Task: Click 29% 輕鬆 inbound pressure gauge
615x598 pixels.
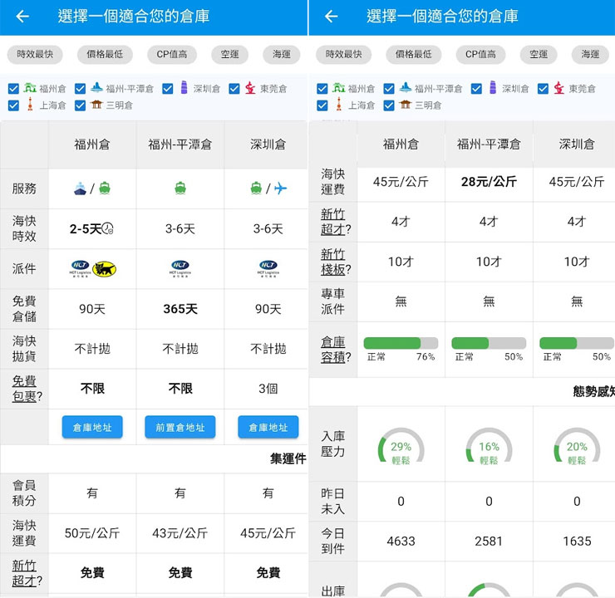Action: coord(401,447)
